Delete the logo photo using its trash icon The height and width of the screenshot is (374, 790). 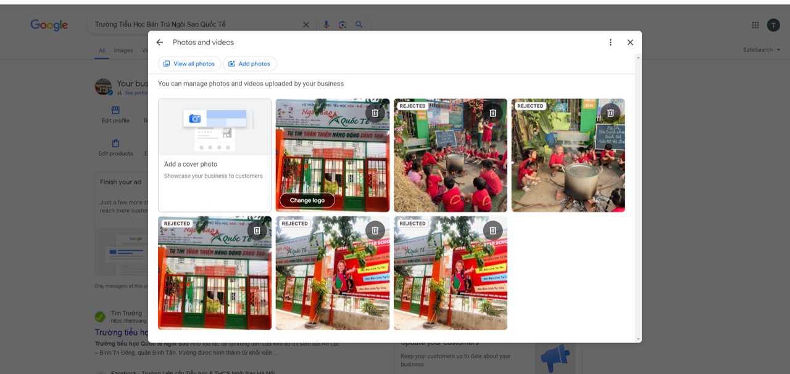coord(375,112)
